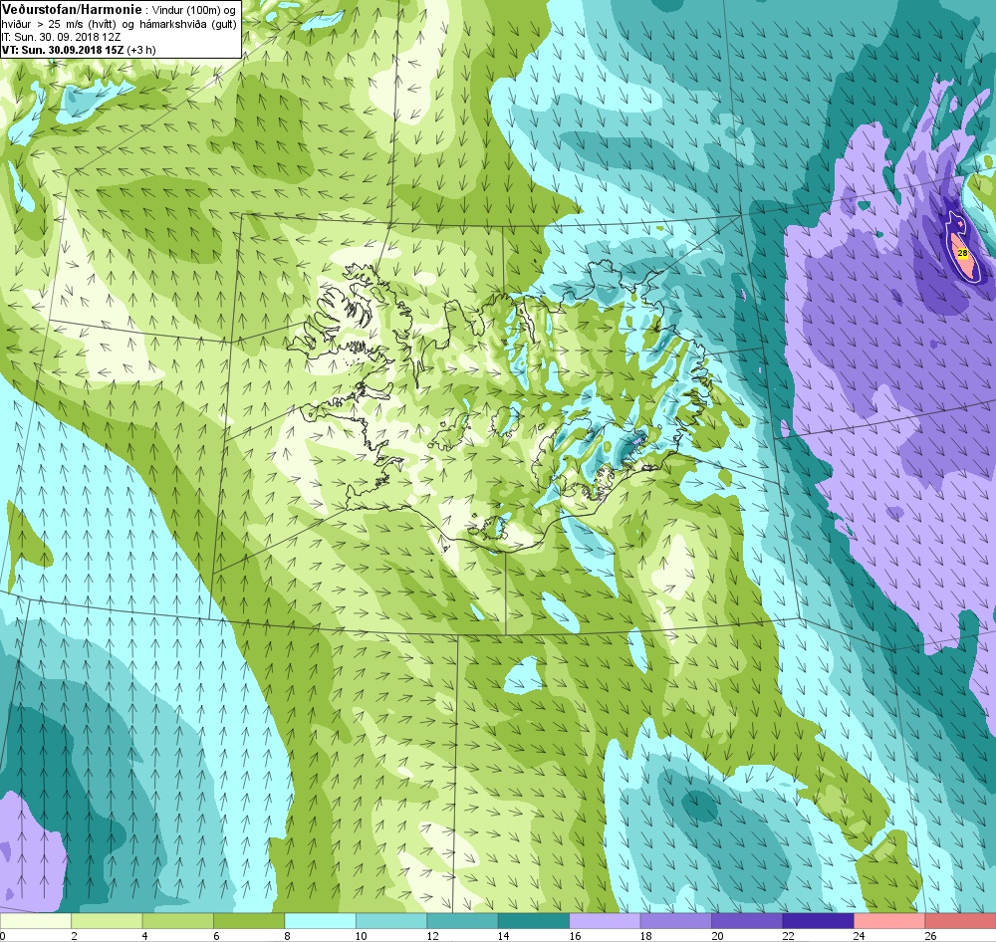Click the legend scale label 14
Viewport: 996px width, 942px height.
click(x=504, y=936)
